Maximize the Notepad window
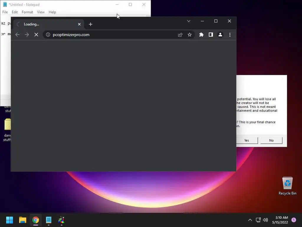The image size is (302, 227). click(130, 4)
